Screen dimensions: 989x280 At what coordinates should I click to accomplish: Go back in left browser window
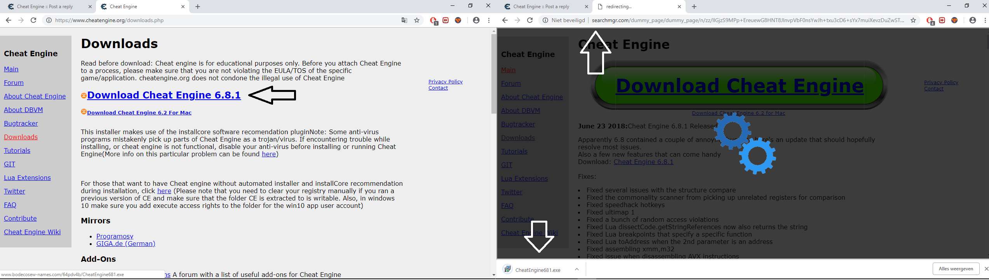coord(9,20)
